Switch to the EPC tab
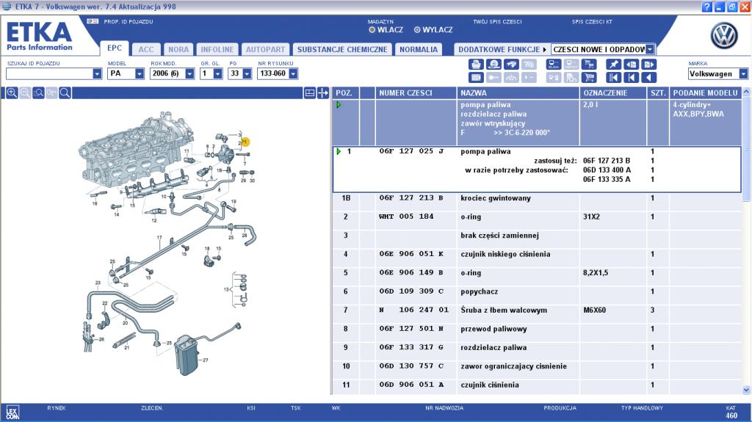This screenshot has width=752, height=422. tap(114, 48)
